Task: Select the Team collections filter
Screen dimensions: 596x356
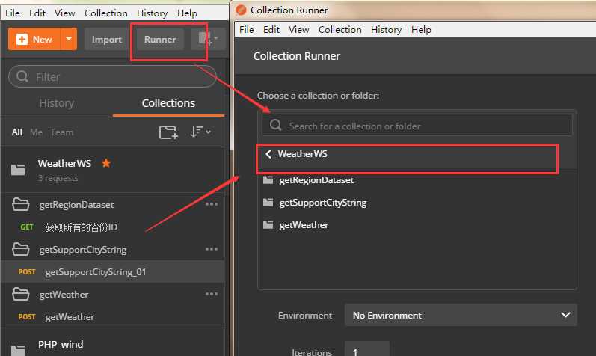Action: [x=62, y=132]
